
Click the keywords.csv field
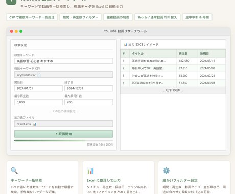pyautogui.click(x=63, y=75)
